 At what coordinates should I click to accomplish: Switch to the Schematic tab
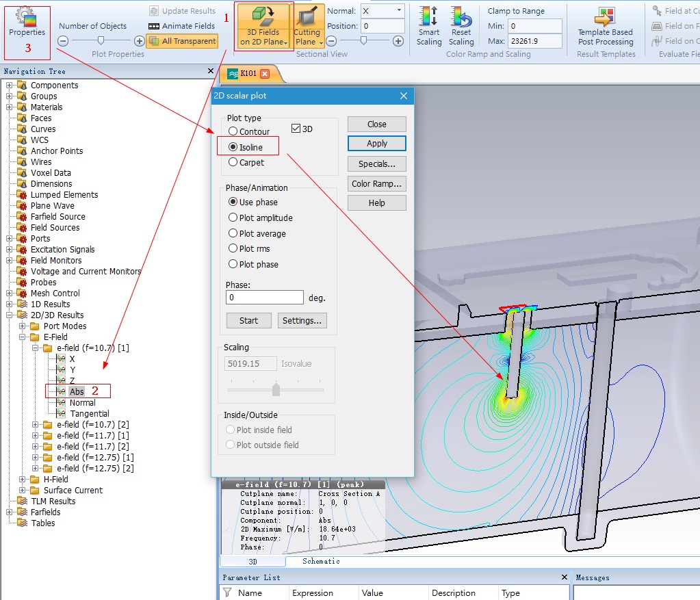pos(321,561)
